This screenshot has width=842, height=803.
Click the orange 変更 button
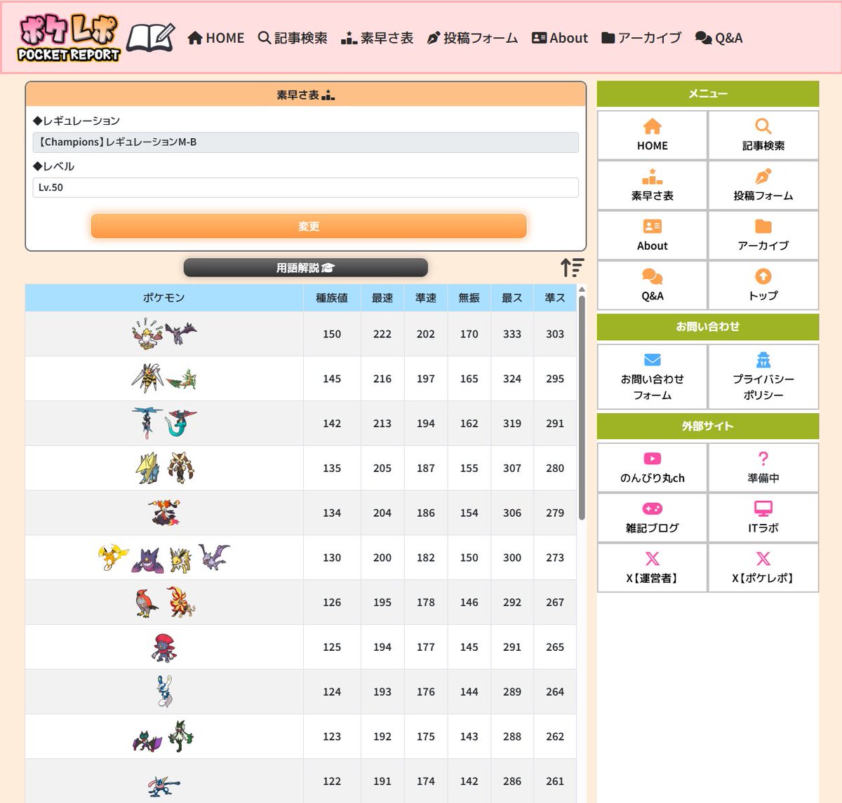pos(309,226)
